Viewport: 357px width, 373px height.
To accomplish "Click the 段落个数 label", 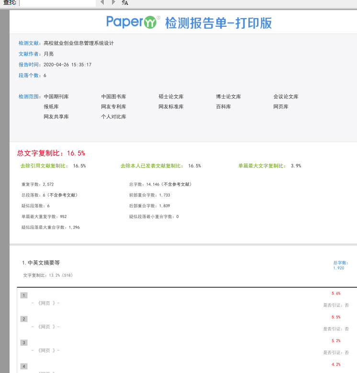I will [29, 76].
